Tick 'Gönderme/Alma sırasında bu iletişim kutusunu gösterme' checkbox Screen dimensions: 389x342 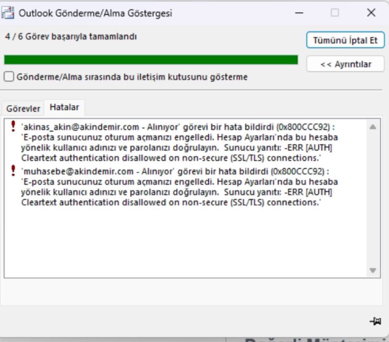pyautogui.click(x=9, y=77)
